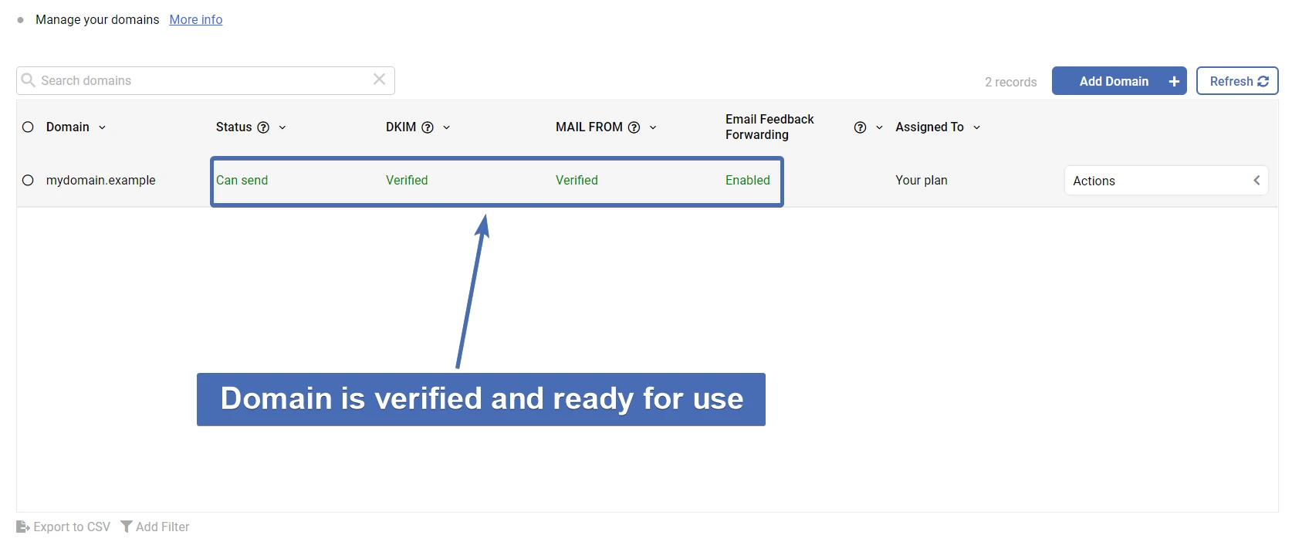Click the Domain column header
Screen dimensions: 1292x542
(67, 127)
